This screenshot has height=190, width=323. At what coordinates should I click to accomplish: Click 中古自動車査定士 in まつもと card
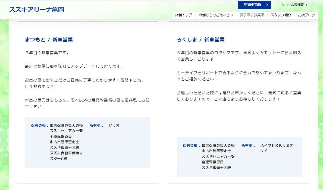[64, 142]
